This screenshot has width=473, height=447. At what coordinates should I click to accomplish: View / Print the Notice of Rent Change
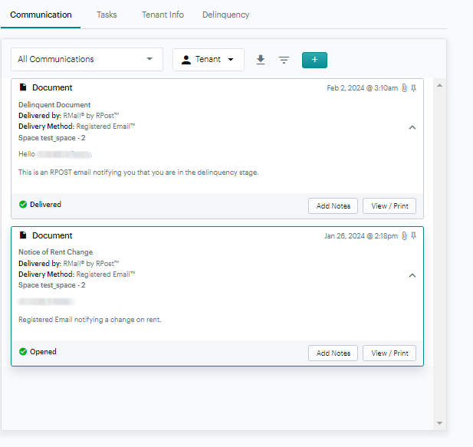point(389,353)
